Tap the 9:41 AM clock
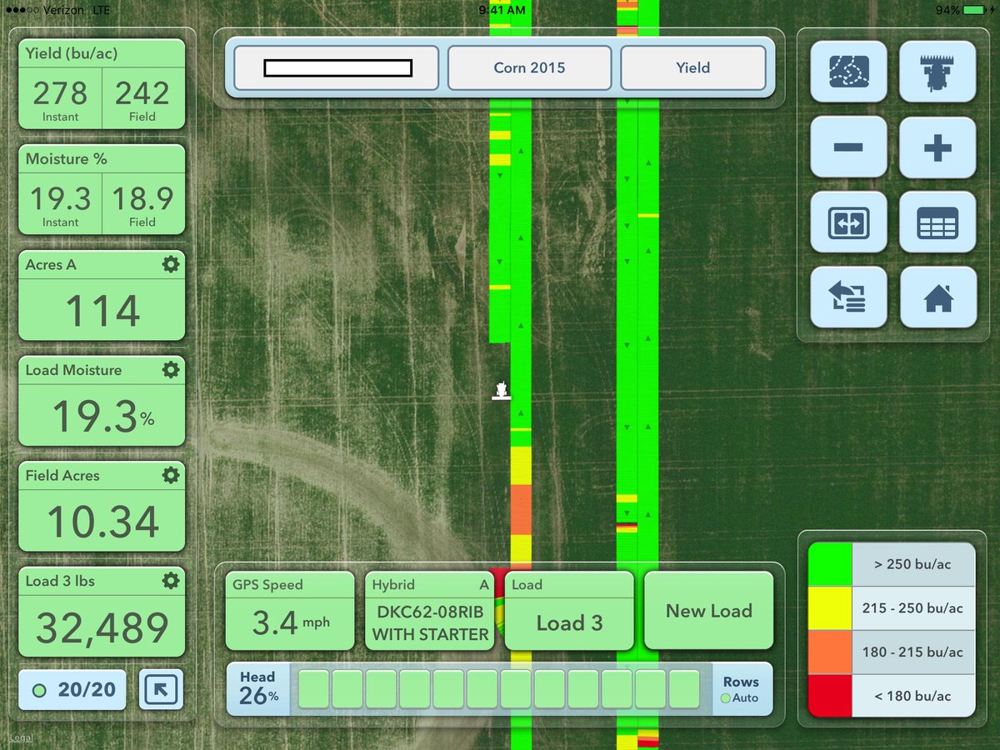1000x750 pixels. 502,10
